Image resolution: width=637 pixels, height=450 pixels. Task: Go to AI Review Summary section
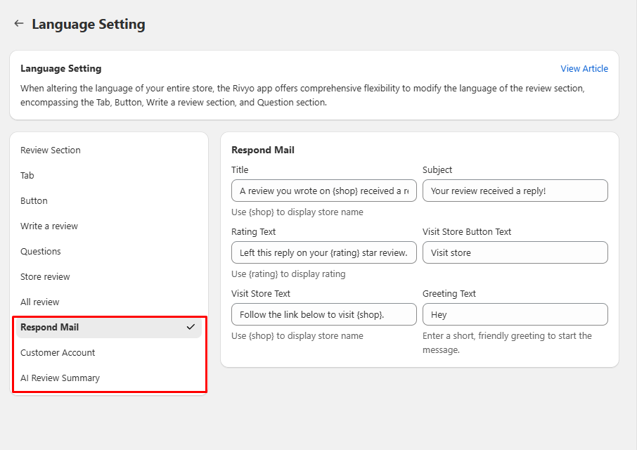[x=60, y=378]
